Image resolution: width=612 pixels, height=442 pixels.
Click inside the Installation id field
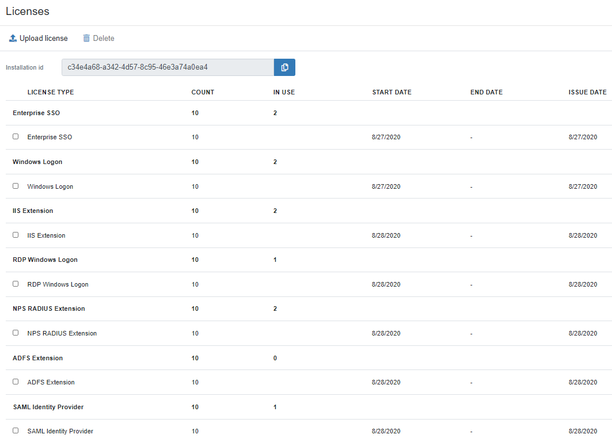(x=167, y=67)
